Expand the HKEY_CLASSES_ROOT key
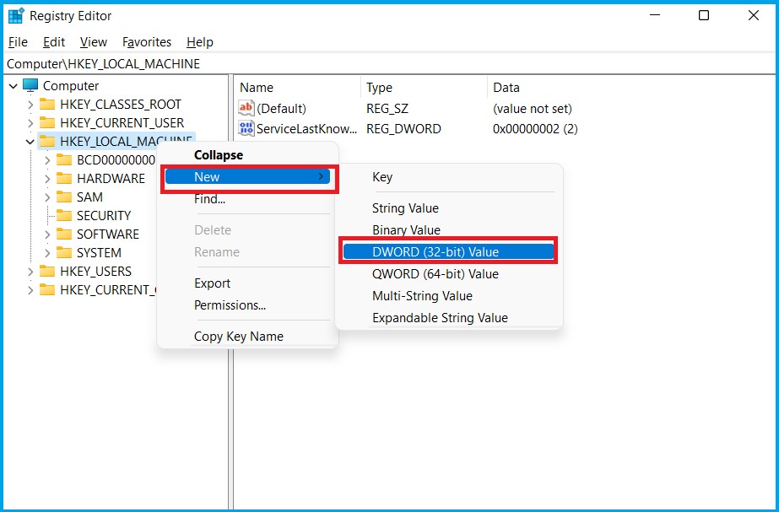 30,105
